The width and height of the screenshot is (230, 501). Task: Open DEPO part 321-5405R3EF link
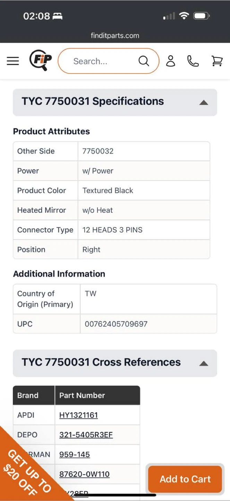coord(86,435)
